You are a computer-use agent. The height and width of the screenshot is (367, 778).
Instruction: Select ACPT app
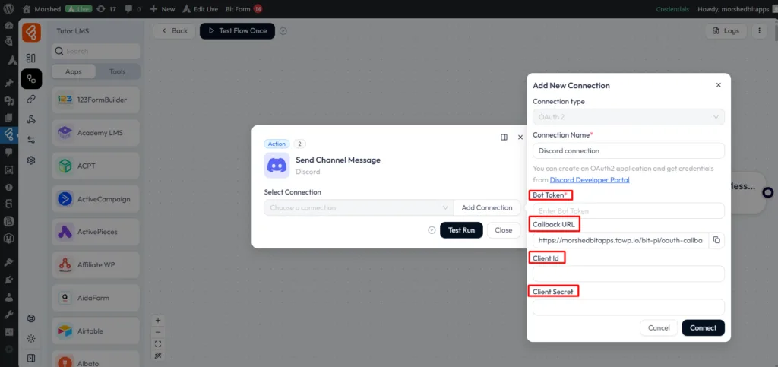tap(96, 166)
